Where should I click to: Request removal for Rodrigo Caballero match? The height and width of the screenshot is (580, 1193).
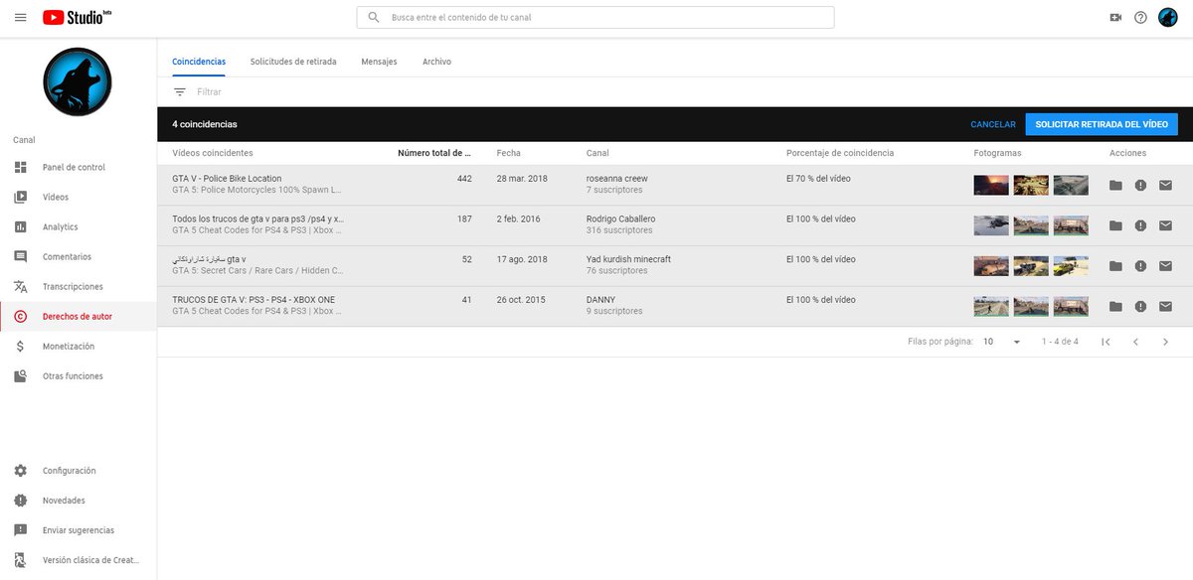coord(1140,225)
